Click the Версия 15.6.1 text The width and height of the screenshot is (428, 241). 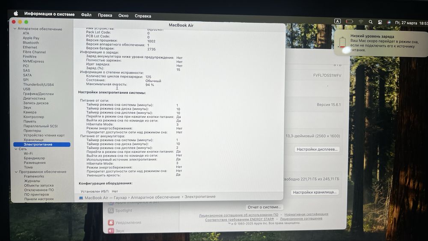[x=329, y=104]
